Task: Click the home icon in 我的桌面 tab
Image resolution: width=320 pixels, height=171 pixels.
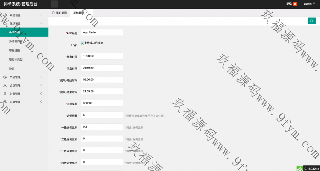Action: (53, 13)
